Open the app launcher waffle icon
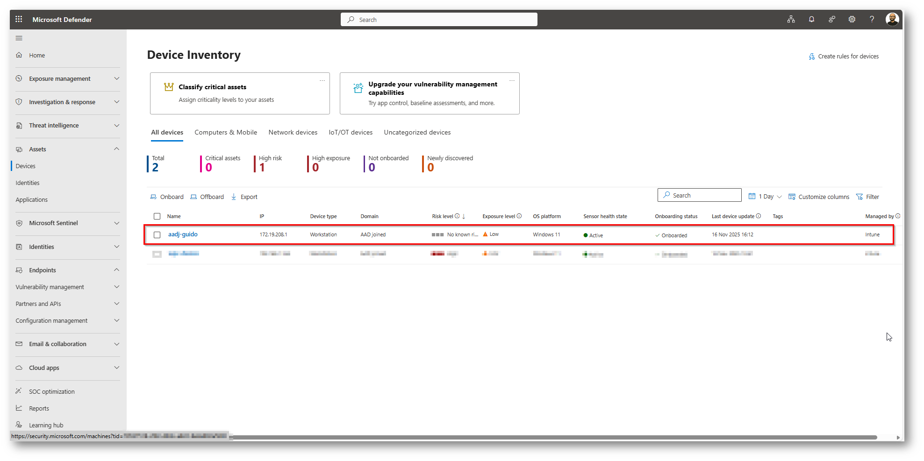 pyautogui.click(x=19, y=19)
